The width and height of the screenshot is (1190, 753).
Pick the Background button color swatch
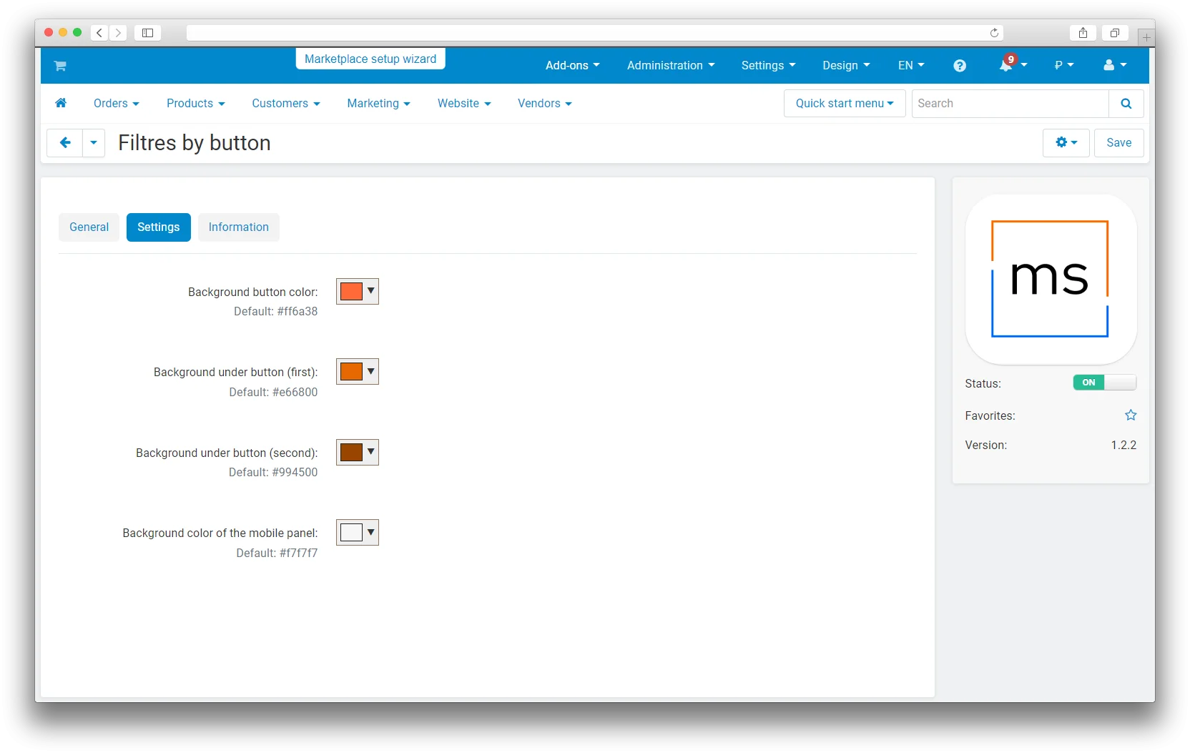pyautogui.click(x=351, y=291)
